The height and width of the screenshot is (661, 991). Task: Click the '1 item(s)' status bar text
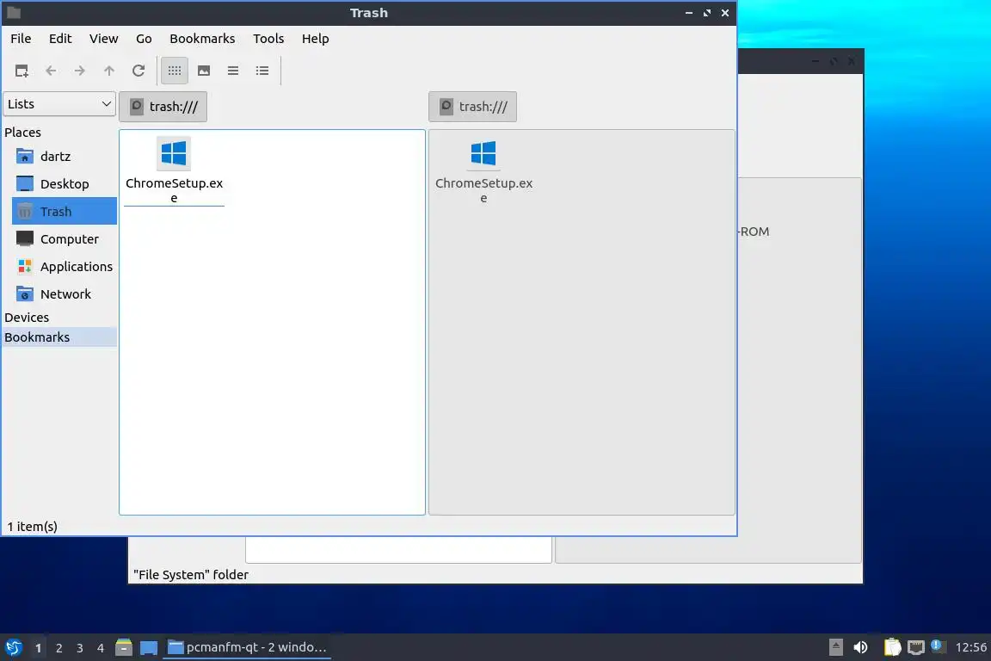(x=32, y=526)
